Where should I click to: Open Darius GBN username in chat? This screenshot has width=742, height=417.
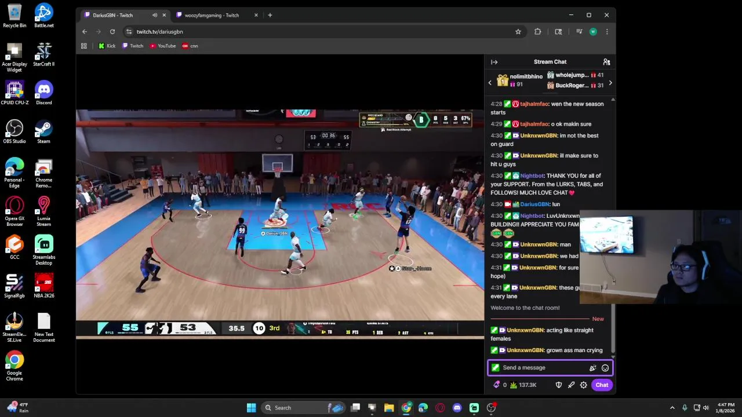tap(534, 204)
